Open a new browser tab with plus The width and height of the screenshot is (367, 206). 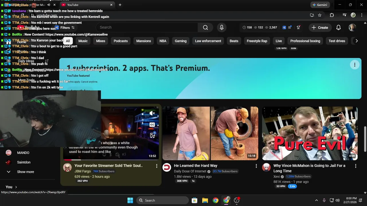(x=120, y=5)
